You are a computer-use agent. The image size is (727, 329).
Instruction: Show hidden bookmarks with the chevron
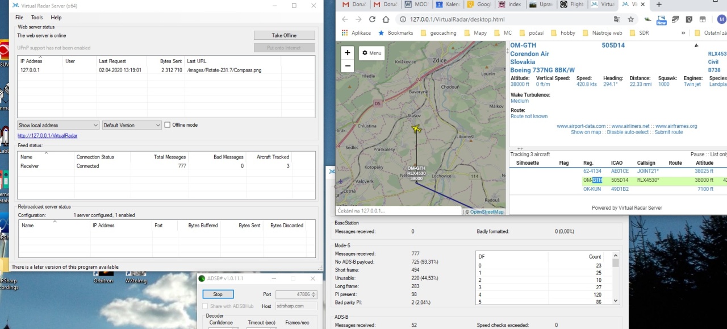click(683, 33)
